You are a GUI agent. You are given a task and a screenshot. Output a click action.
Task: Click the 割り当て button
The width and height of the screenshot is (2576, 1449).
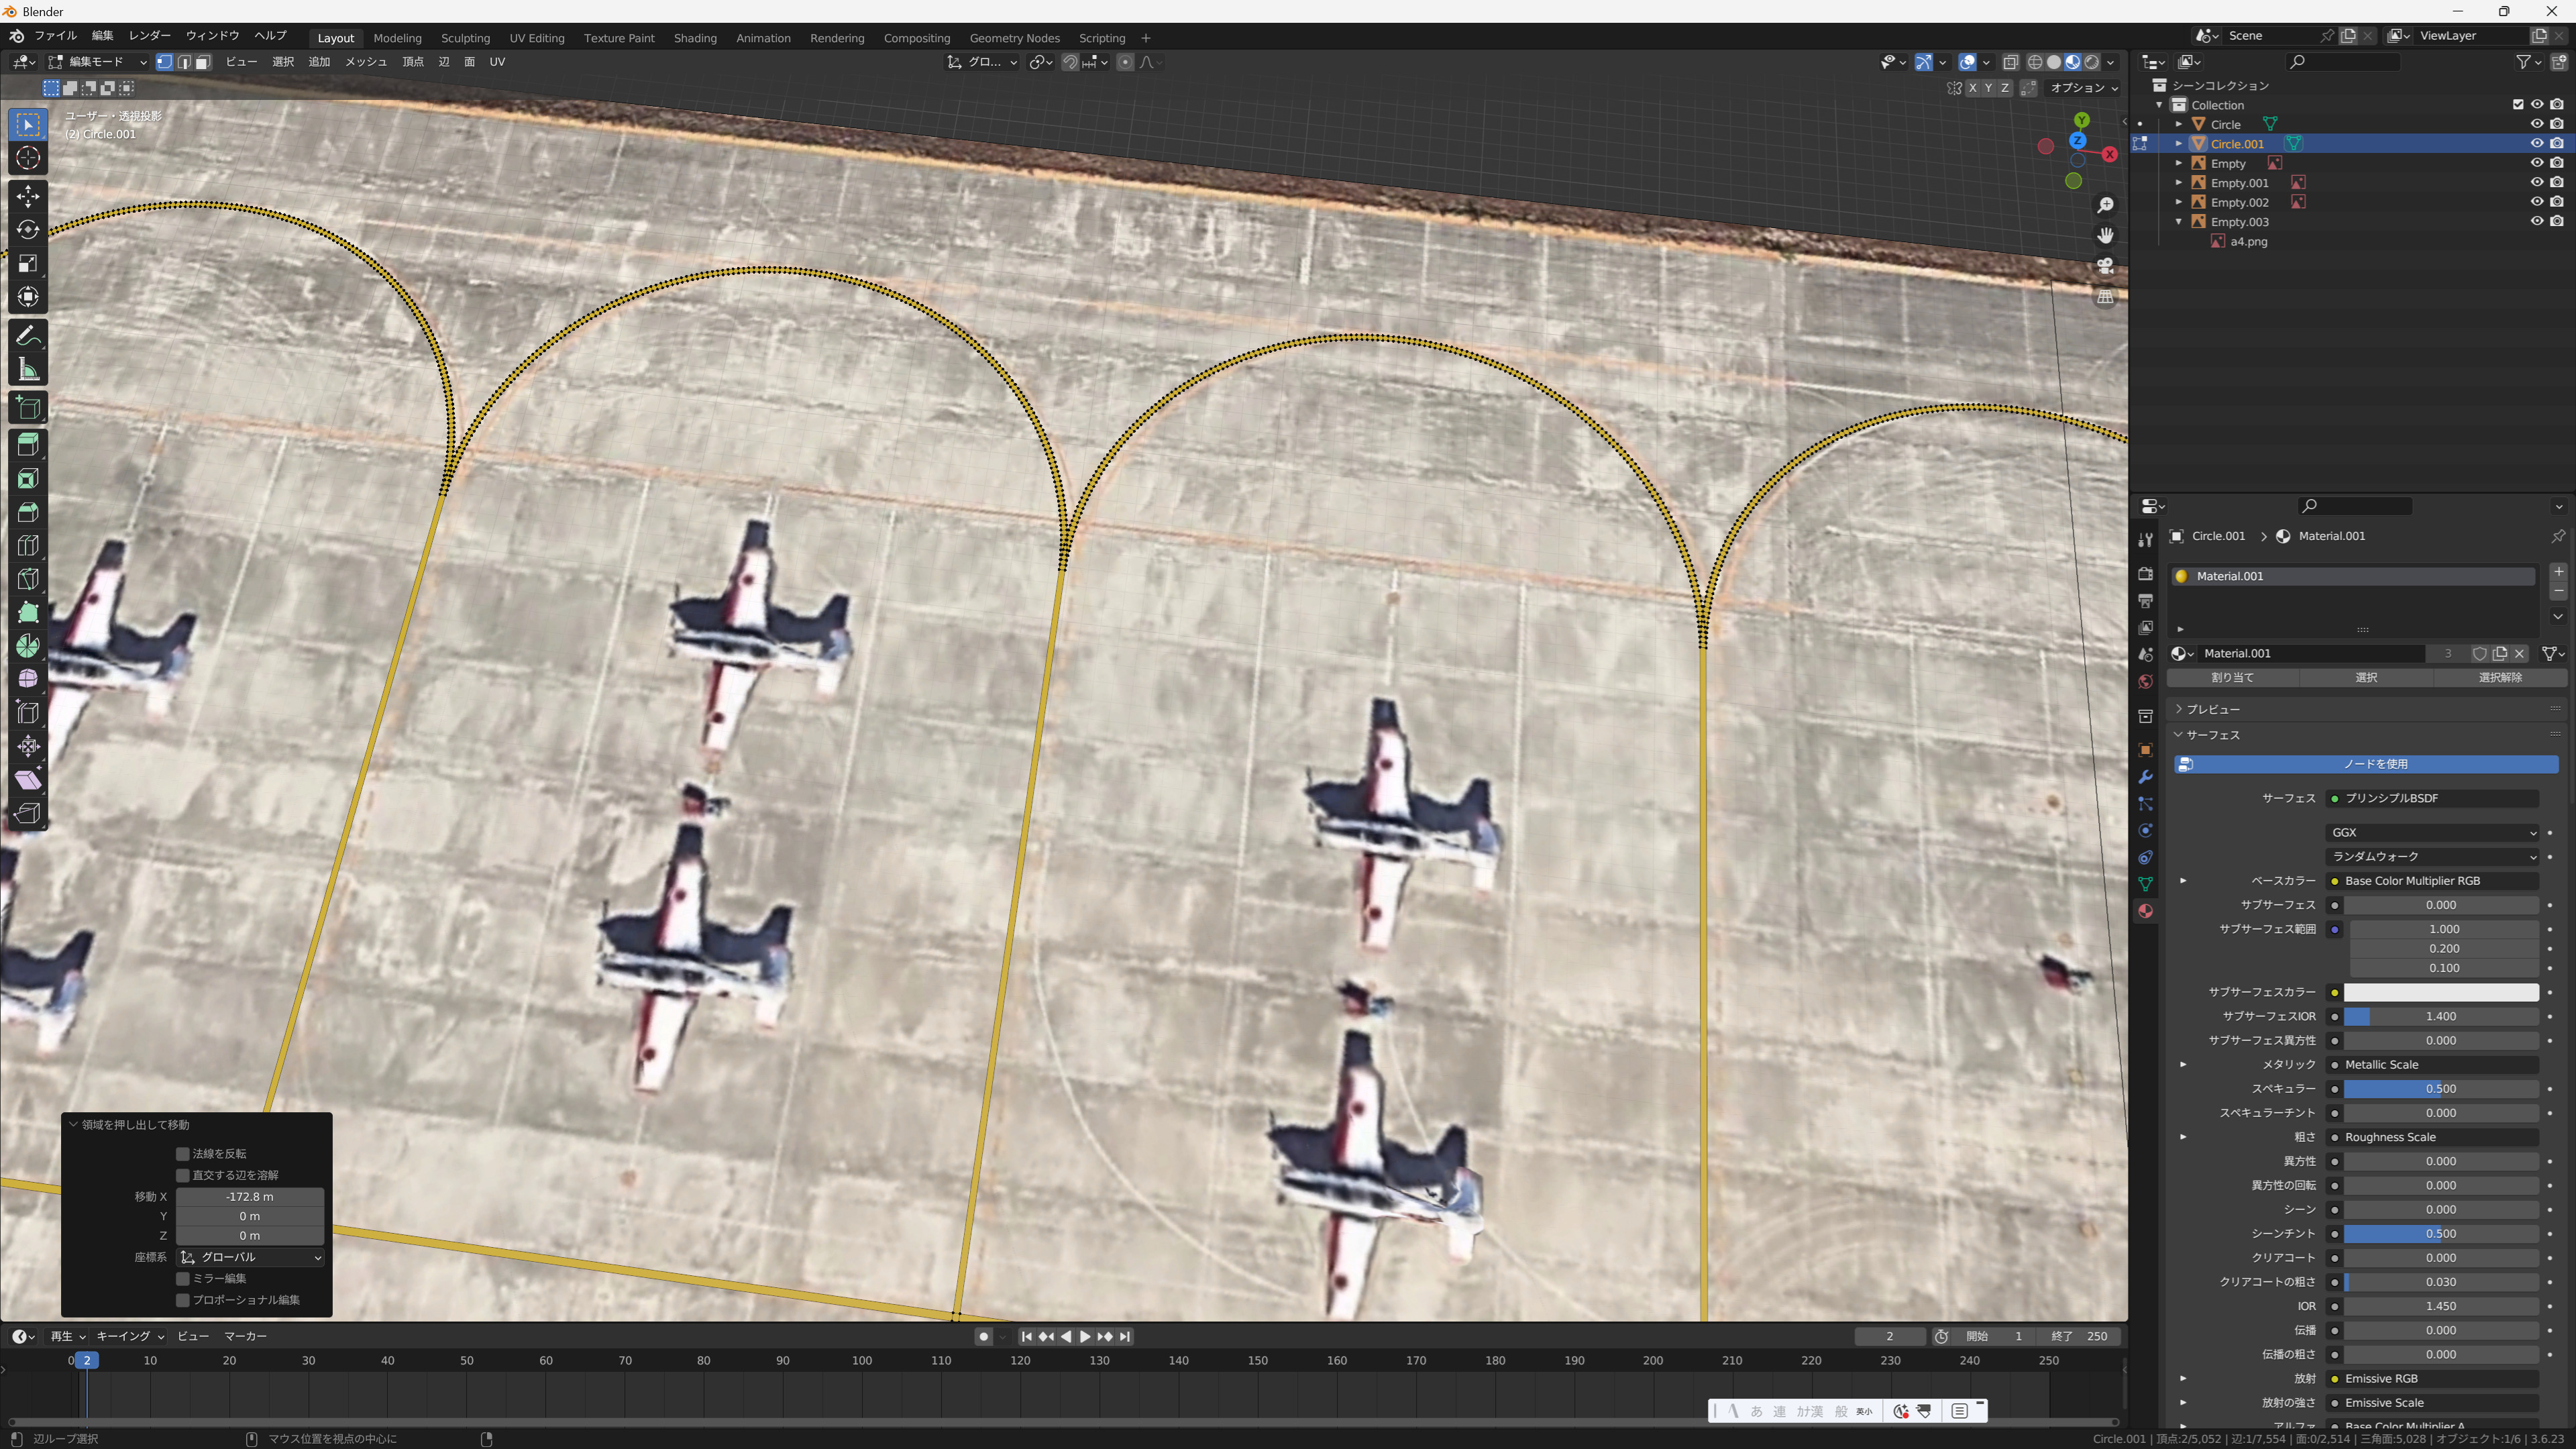coord(2232,678)
